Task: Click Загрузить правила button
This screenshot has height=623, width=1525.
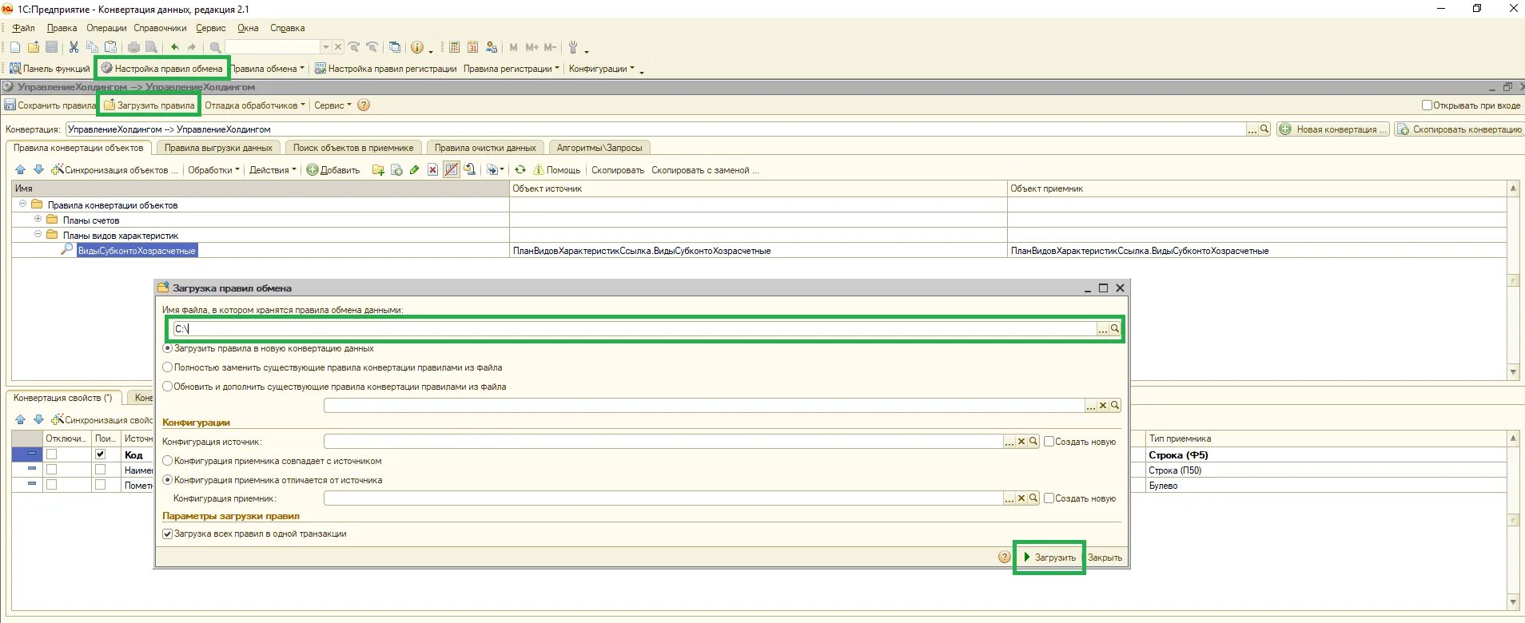Action: [149, 105]
